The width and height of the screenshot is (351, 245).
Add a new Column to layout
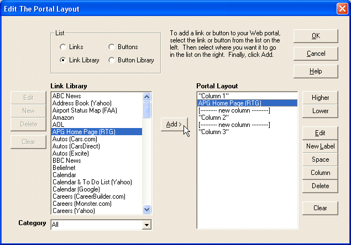click(320, 173)
